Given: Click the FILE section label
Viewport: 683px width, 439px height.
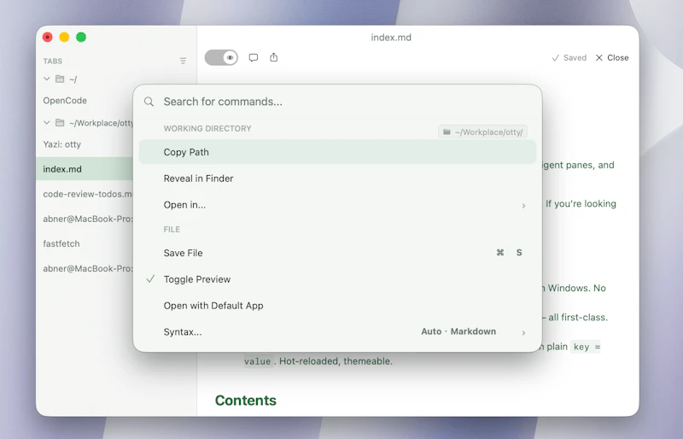Looking at the screenshot, I should [172, 229].
